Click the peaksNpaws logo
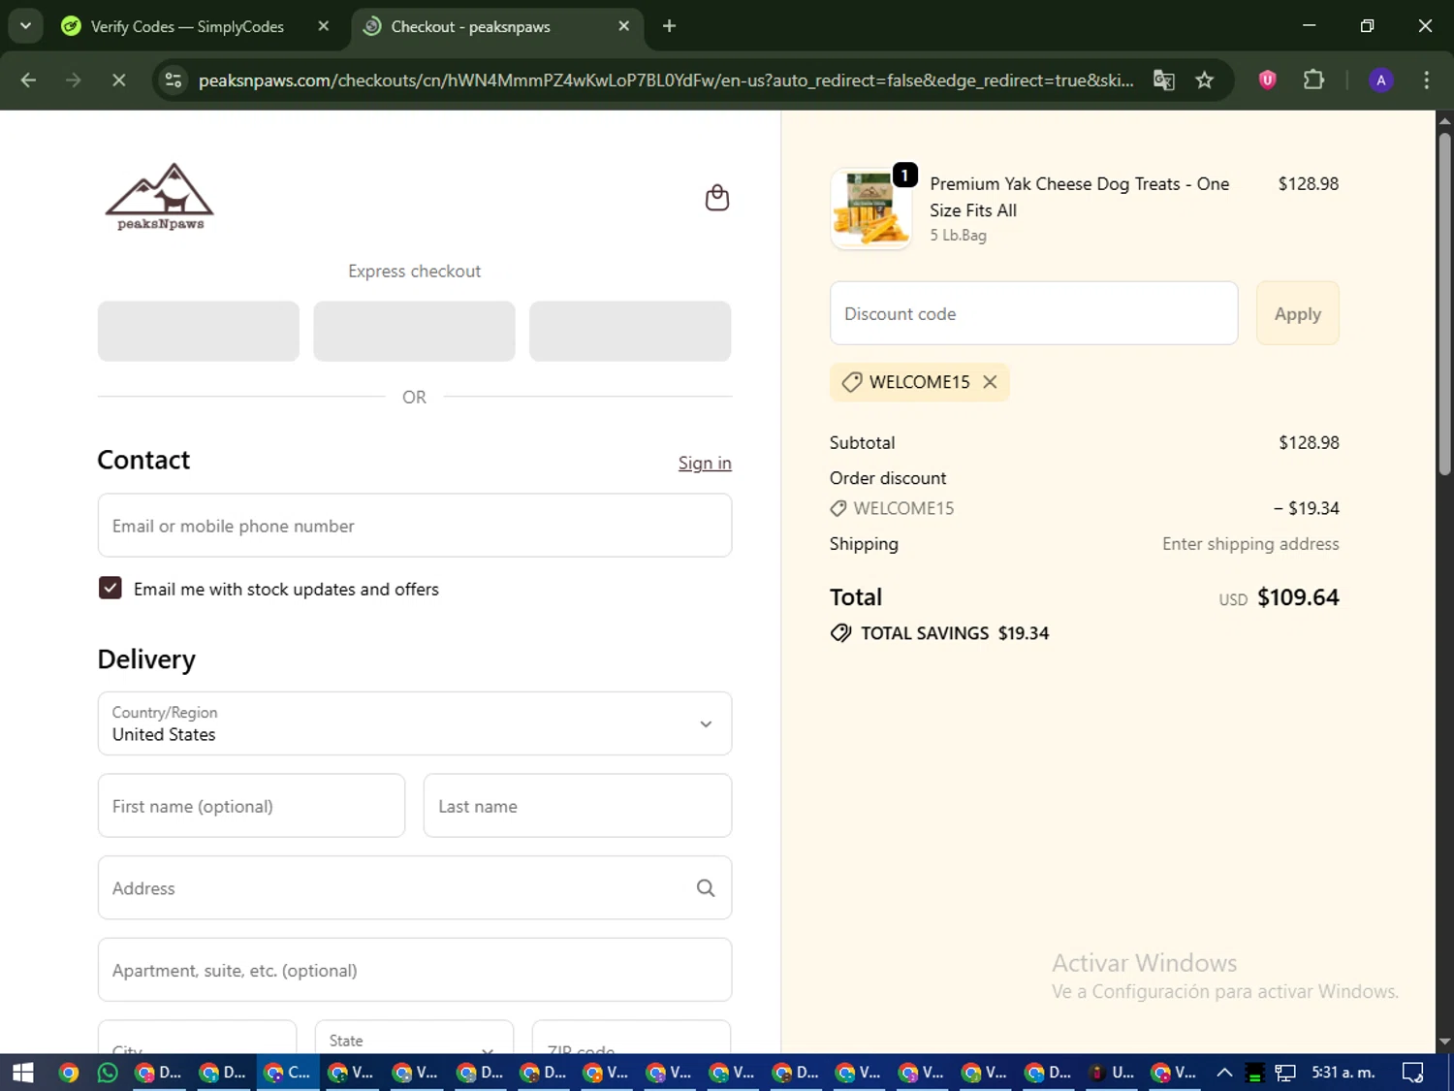Screen dimensions: 1454x1091 pos(160,197)
